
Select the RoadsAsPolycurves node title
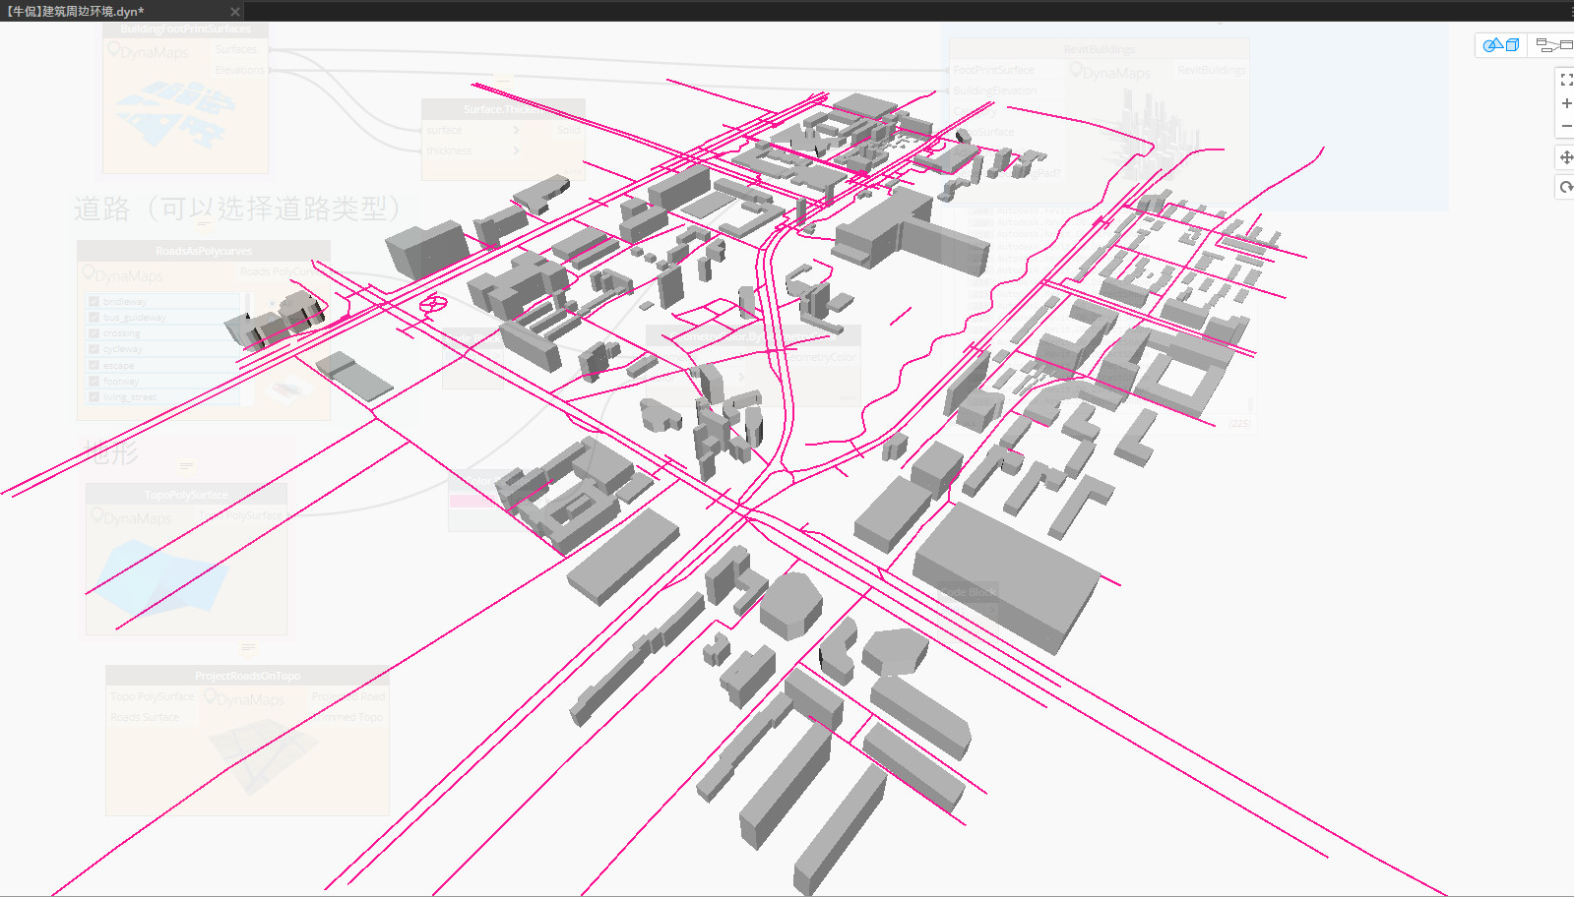point(204,251)
